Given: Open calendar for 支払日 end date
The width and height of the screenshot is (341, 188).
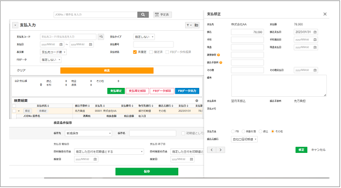Looking at the screenshot, I should pyautogui.click(x=91, y=44).
